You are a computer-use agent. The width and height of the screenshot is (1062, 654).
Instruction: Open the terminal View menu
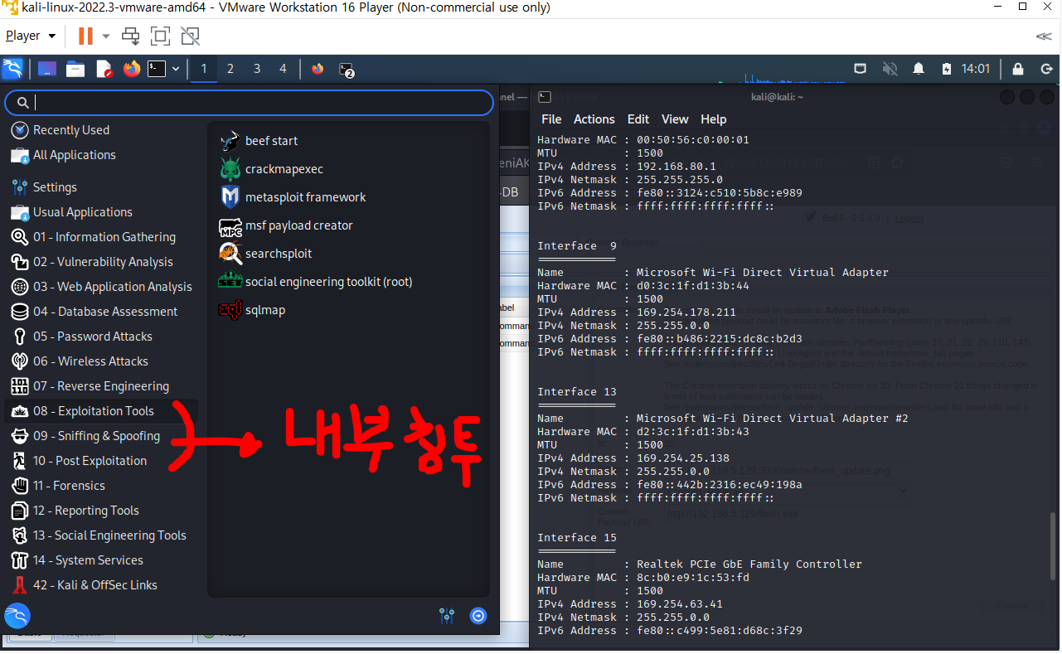click(675, 119)
